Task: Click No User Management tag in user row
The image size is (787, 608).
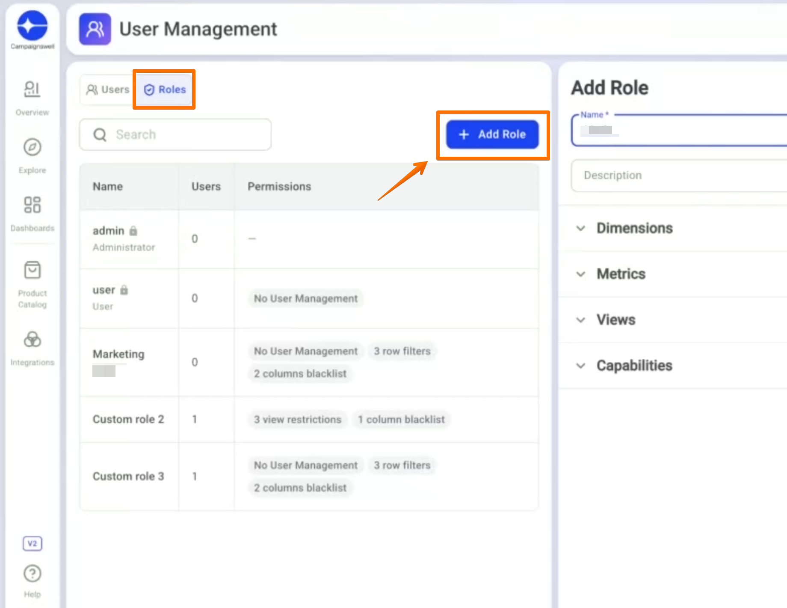Action: click(x=306, y=298)
